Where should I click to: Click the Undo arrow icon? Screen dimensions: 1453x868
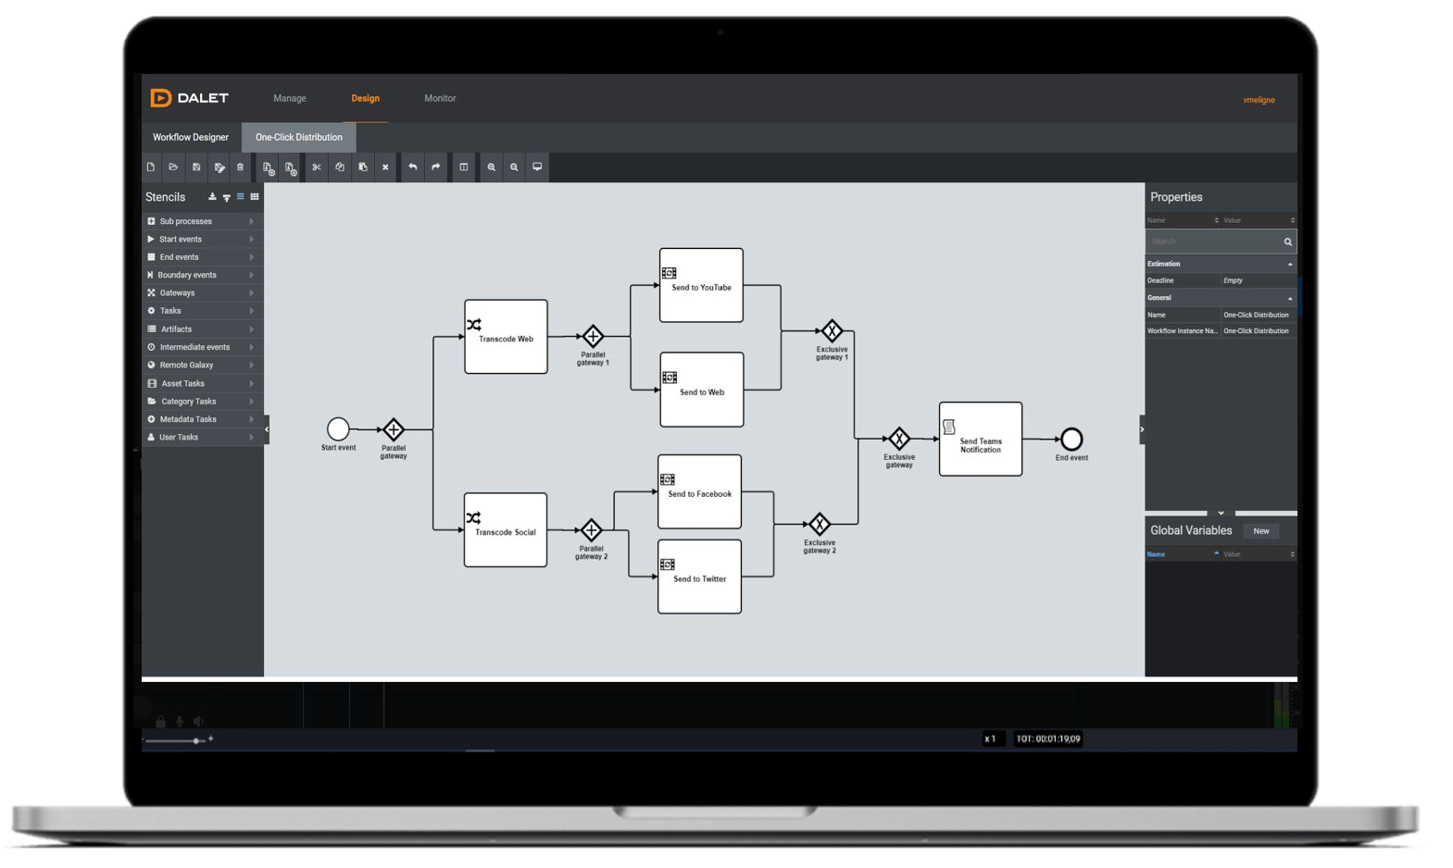[413, 167]
